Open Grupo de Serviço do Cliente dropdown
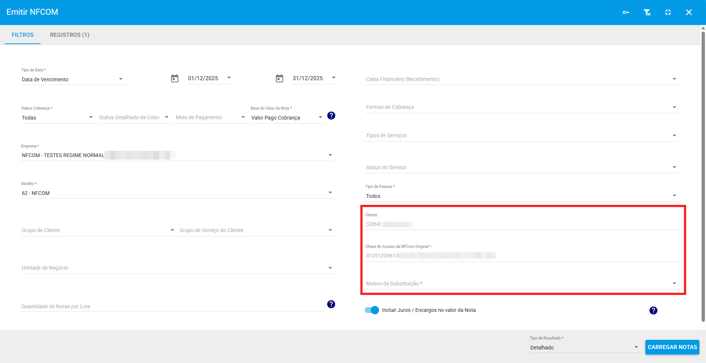This screenshot has height=363, width=706. tap(257, 230)
